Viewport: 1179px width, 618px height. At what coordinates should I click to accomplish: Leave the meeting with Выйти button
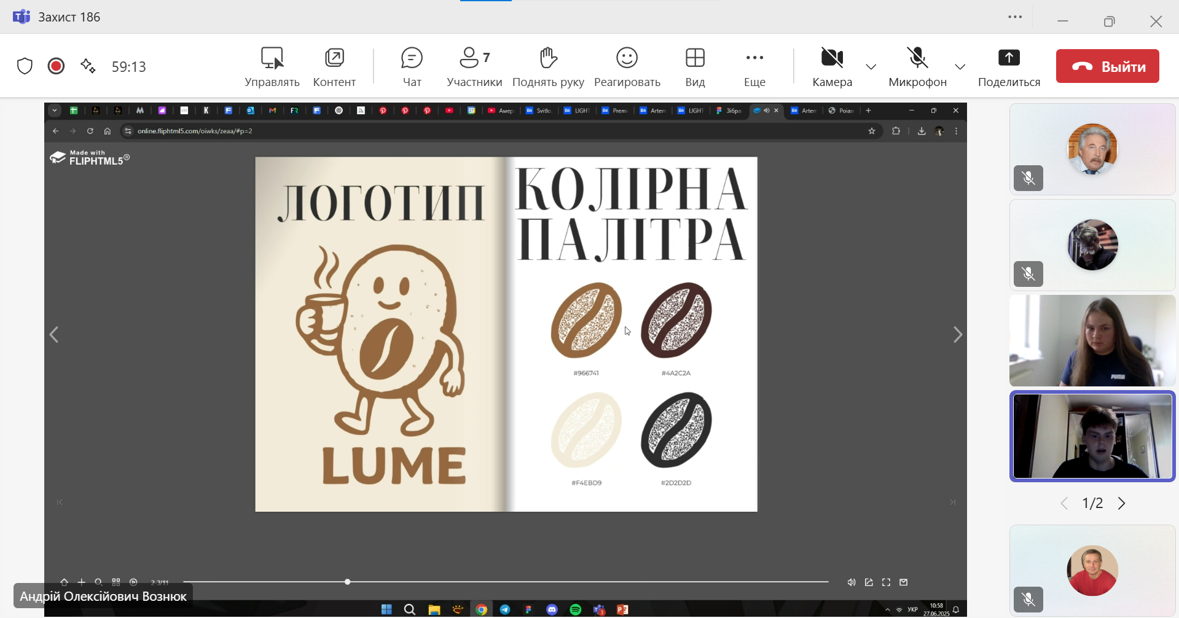[x=1107, y=66]
